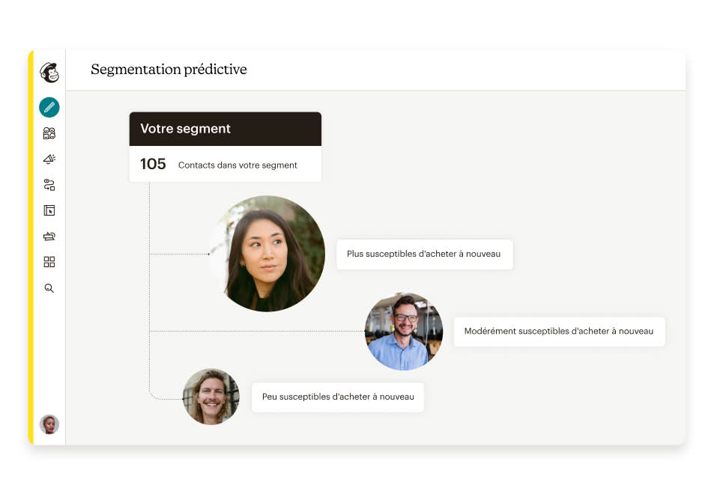
Task: Select the Votre segment header
Action: click(226, 129)
